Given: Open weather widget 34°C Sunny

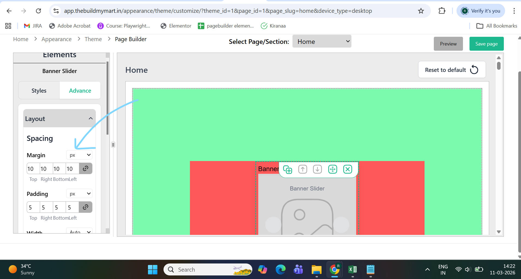Looking at the screenshot, I should click(22, 269).
